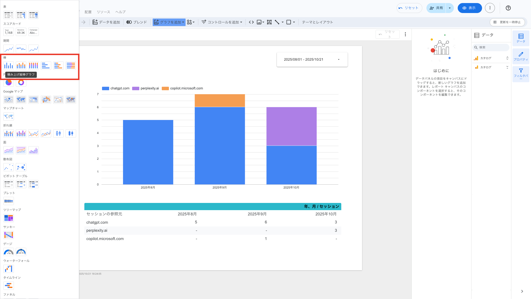Select the Sankey chart icon
Screen dimensions: 531x299
pos(9,235)
